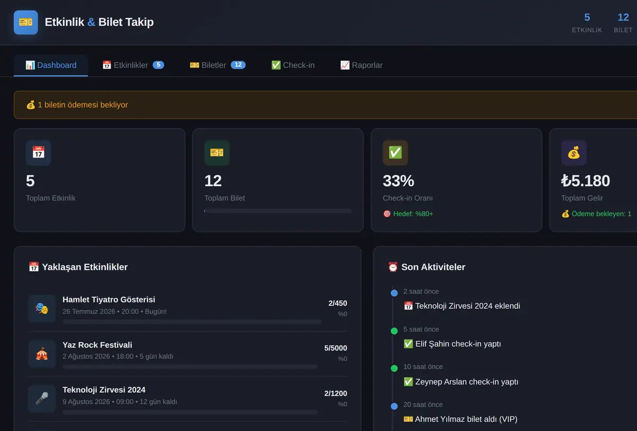
Task: Click the 'Teknoloji Zirvesi 2024 eklendi' activity
Action: coord(462,306)
